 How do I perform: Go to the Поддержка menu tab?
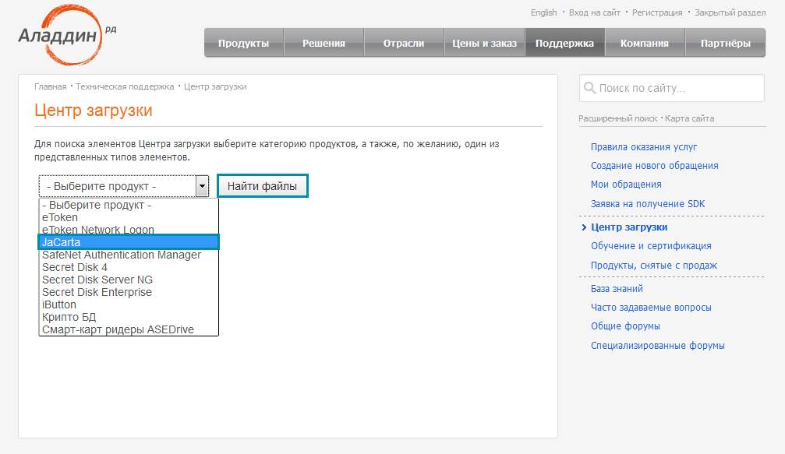pyautogui.click(x=564, y=44)
